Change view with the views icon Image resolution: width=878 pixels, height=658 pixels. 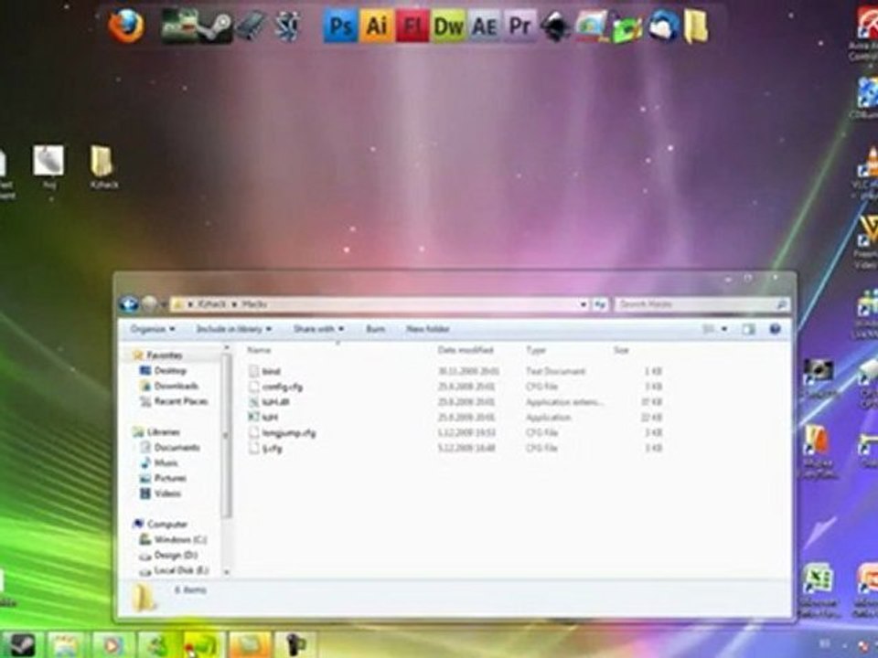[x=708, y=329]
